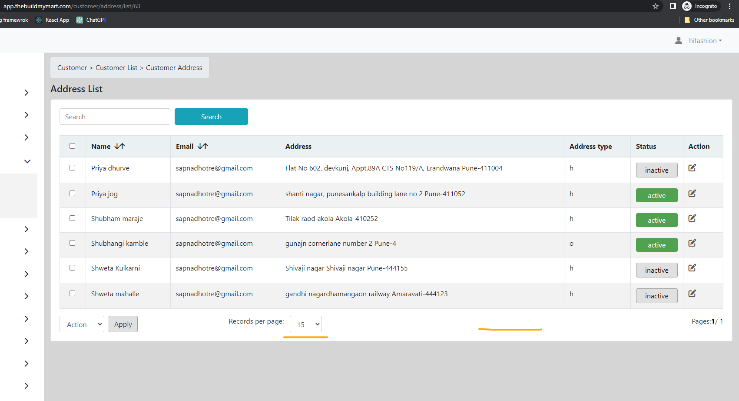
Task: Check the box for Shweta mahalle
Action: click(73, 294)
